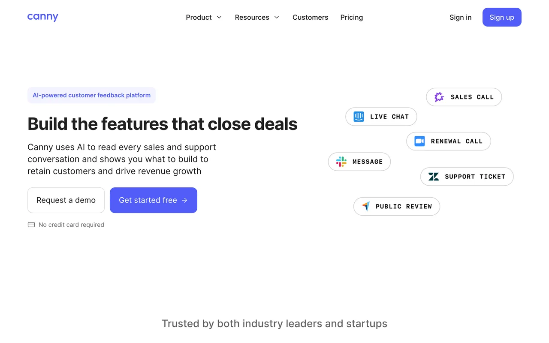Open the Pricing page
The height and width of the screenshot is (343, 549).
click(x=352, y=17)
